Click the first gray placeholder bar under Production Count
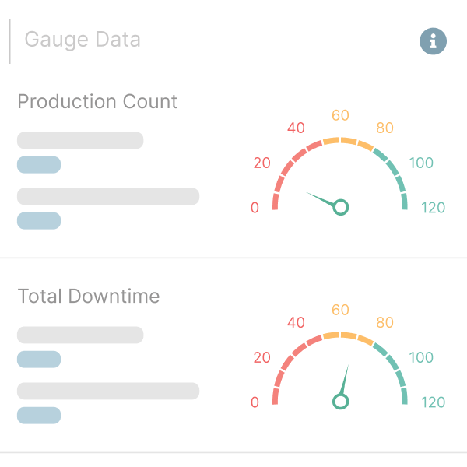The height and width of the screenshot is (467, 467). point(80,141)
